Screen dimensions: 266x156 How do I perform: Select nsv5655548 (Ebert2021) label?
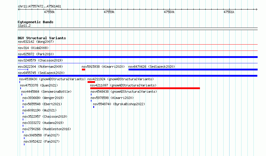(42, 104)
